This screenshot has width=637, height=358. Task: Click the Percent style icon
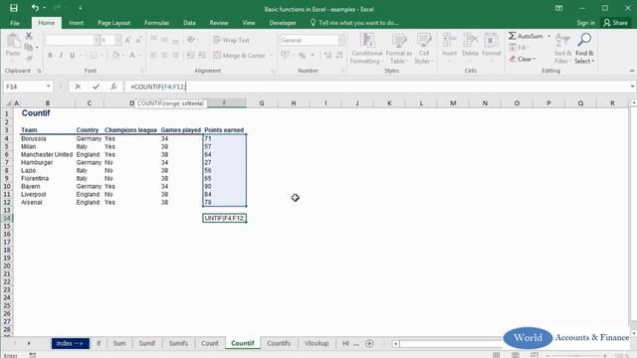[303, 56]
